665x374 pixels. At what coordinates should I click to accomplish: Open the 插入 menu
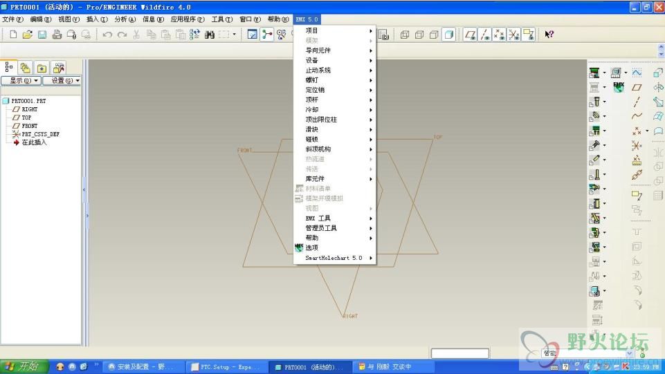click(x=97, y=19)
